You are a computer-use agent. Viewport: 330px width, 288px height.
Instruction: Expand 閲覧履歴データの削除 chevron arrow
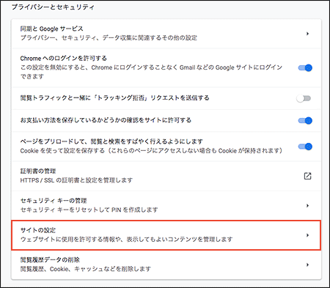coord(307,265)
